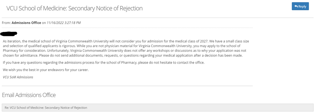Click the Reply button
This screenshot has width=316, height=112.
pyautogui.click(x=300, y=6)
